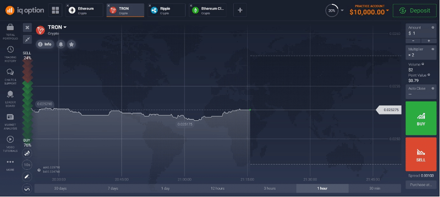Screen dimensions: 440x197
Task: Set a price alert with bell icon
Action: coord(61,44)
